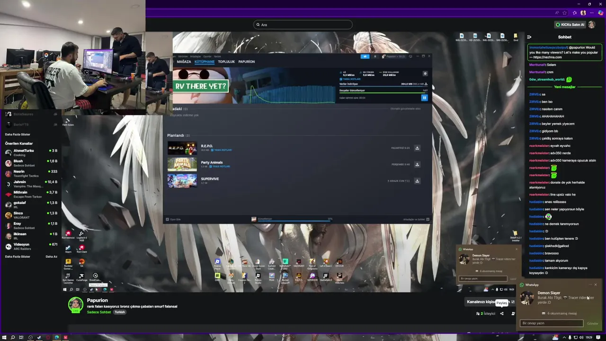606x341 pixels.
Task: Open the R.E.P.O. game thumbnail
Action: pyautogui.click(x=182, y=148)
